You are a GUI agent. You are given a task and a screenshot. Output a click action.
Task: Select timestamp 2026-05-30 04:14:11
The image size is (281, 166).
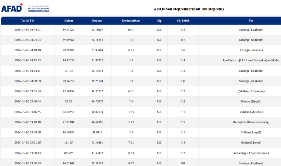(28, 71)
